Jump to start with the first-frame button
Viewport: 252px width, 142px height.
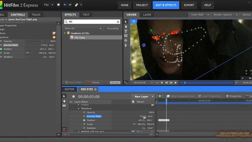coord(162,82)
